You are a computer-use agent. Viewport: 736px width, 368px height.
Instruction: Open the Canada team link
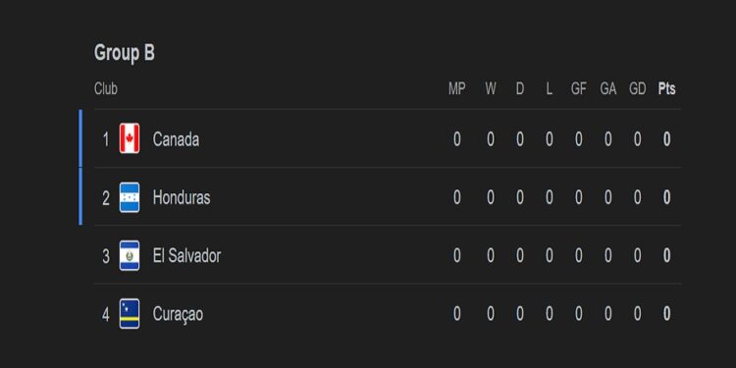[x=176, y=139]
